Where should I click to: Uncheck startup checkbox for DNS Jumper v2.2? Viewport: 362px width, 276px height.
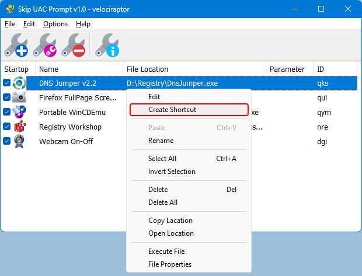click(6, 83)
